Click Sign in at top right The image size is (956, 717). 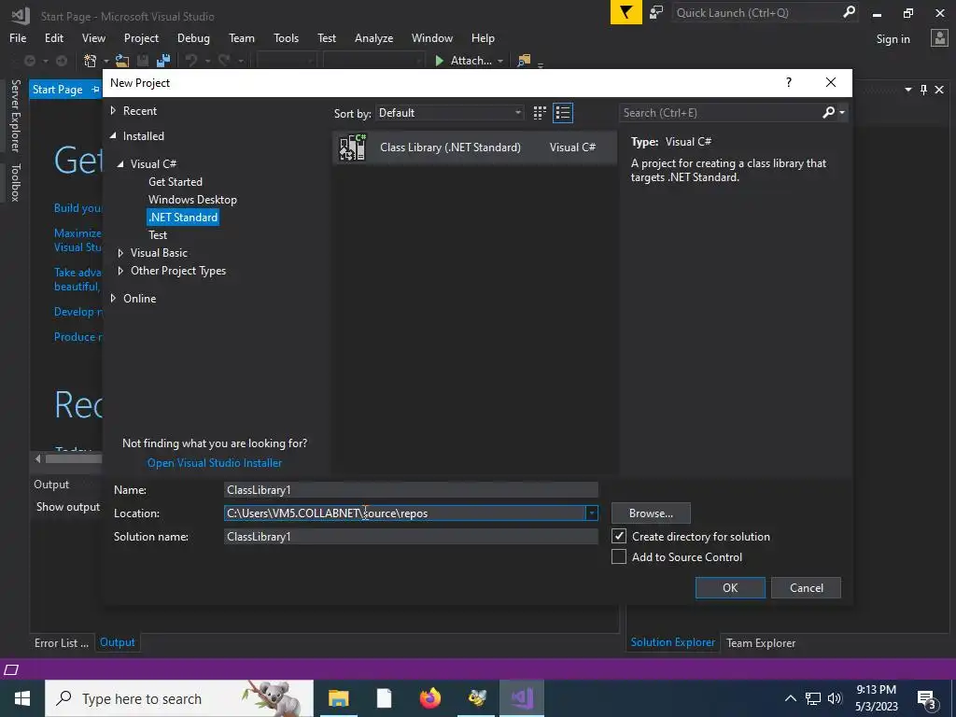point(893,38)
